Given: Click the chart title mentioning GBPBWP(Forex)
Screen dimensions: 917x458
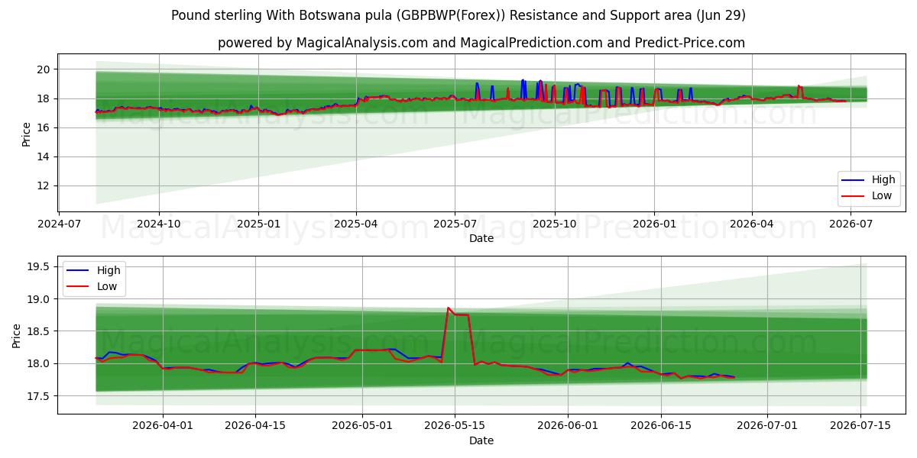Looking at the screenshot, I should tap(458, 15).
